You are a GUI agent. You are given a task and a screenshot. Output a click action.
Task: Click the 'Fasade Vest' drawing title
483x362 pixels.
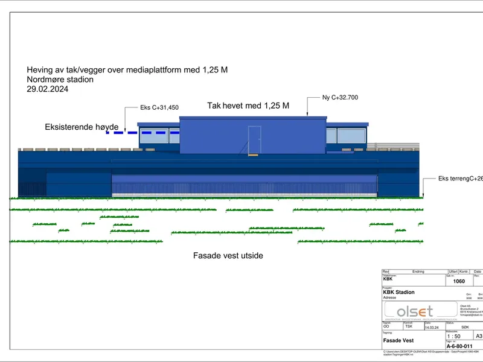click(x=398, y=340)
